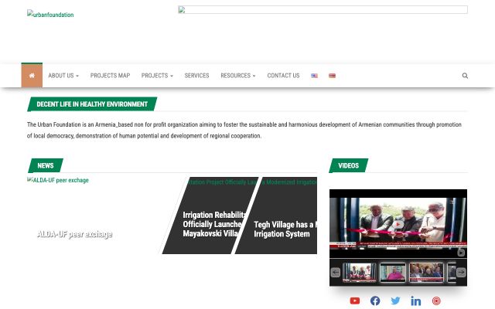Switch language to Armenian flag
This screenshot has height=309, width=495.
pos(332,76)
